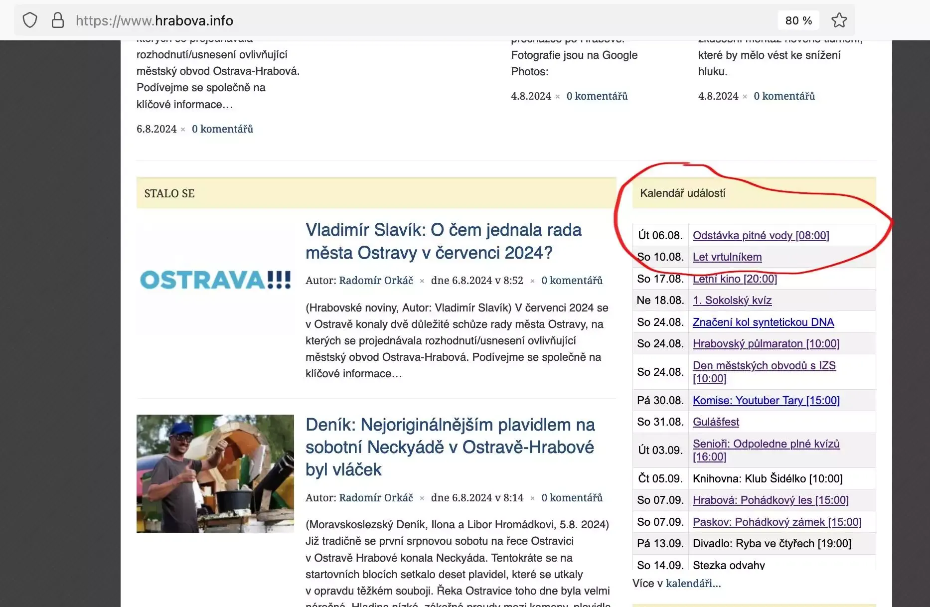Screen dimensions: 930x607
Task: Click the 80 % zoom level indicator
Action: point(798,20)
